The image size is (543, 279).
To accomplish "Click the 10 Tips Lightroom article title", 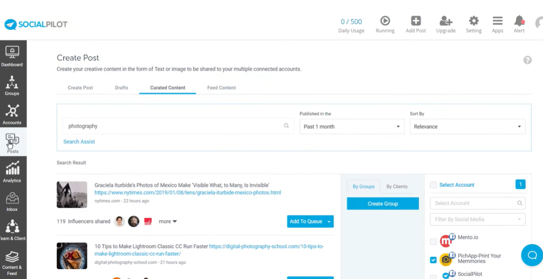I will tap(151, 246).
